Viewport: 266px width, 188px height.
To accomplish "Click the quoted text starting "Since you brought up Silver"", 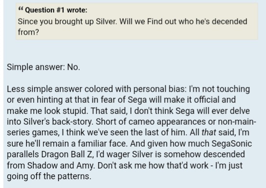I will pos(133,27).
